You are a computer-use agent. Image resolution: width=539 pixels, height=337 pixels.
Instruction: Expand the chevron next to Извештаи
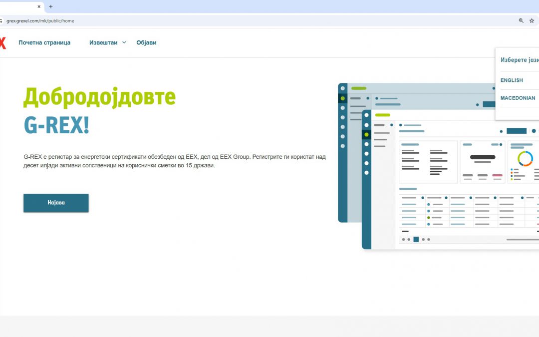click(x=124, y=43)
